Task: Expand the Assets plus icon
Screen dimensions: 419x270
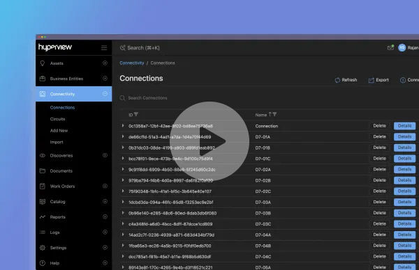Action: (105, 63)
